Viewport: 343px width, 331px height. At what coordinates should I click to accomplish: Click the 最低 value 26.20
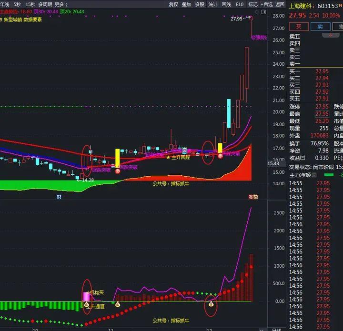pos(322,121)
